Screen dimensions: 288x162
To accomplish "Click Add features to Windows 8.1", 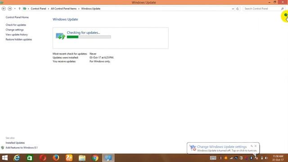I will (22, 148).
